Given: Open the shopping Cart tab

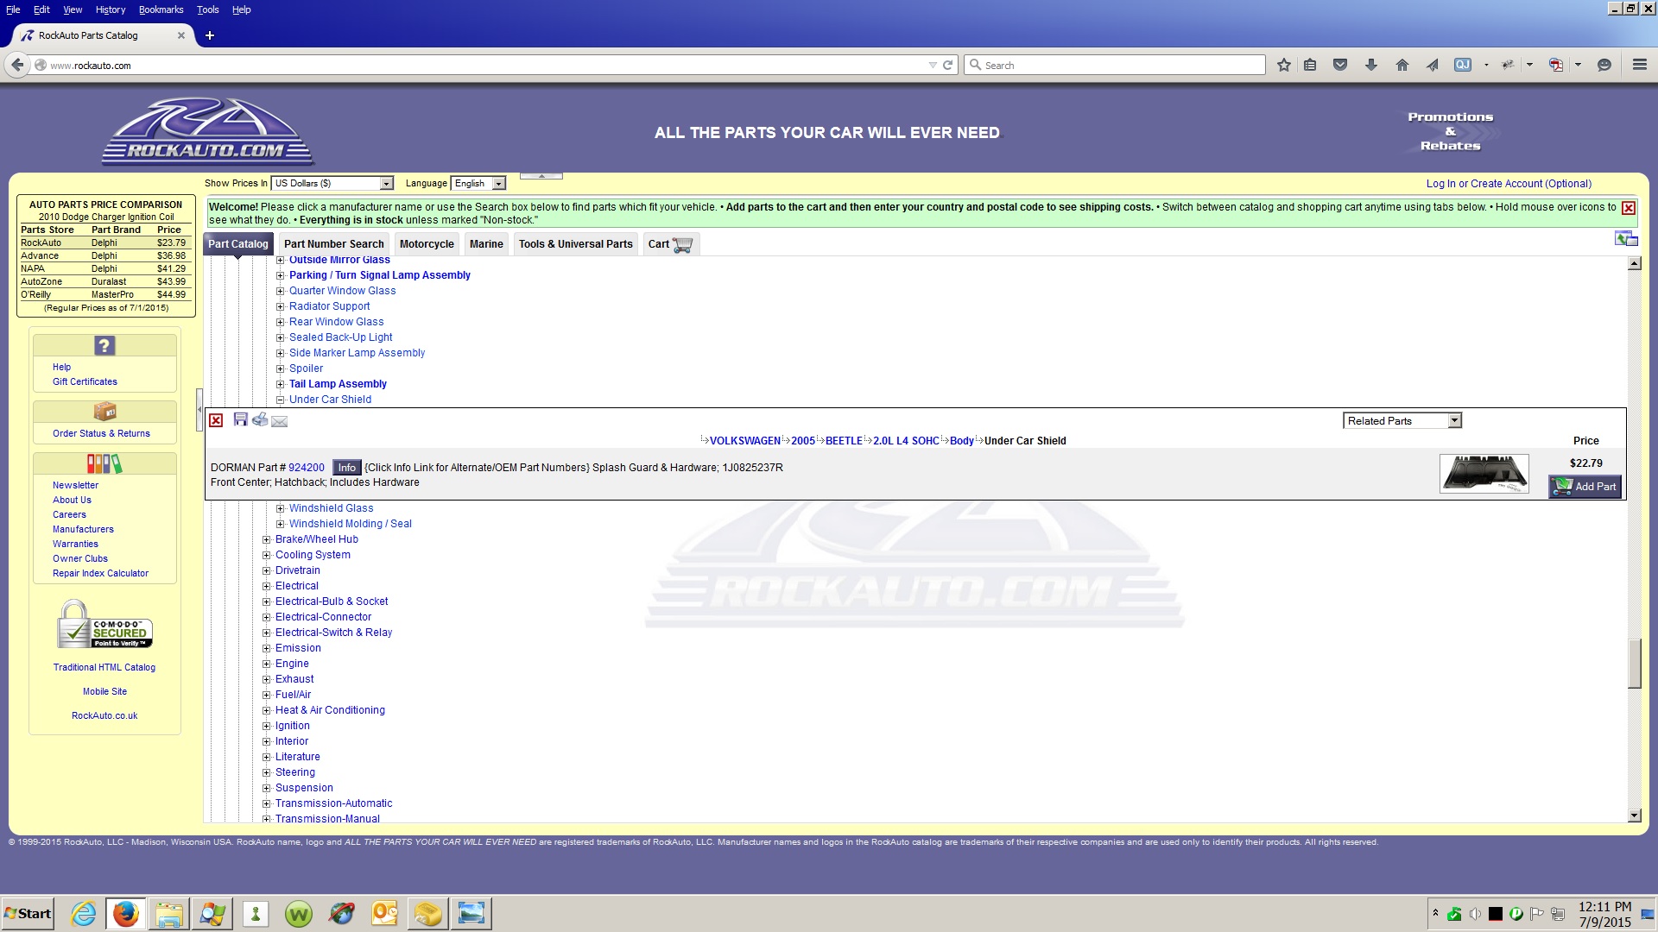Looking at the screenshot, I should pos(670,244).
